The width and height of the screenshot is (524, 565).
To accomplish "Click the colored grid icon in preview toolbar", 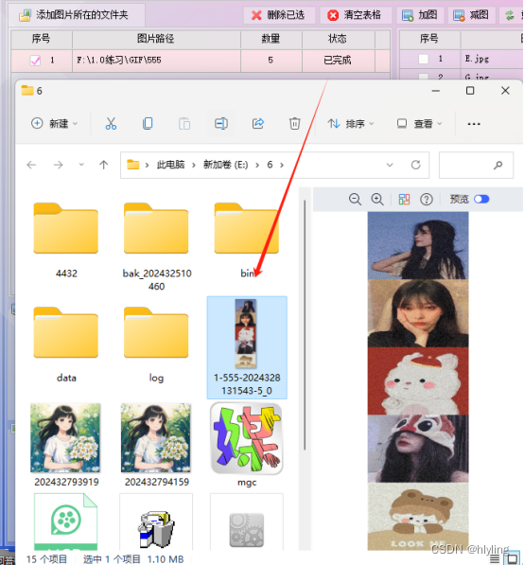I will pyautogui.click(x=404, y=200).
